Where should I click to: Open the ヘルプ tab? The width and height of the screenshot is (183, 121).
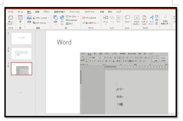[118, 12]
